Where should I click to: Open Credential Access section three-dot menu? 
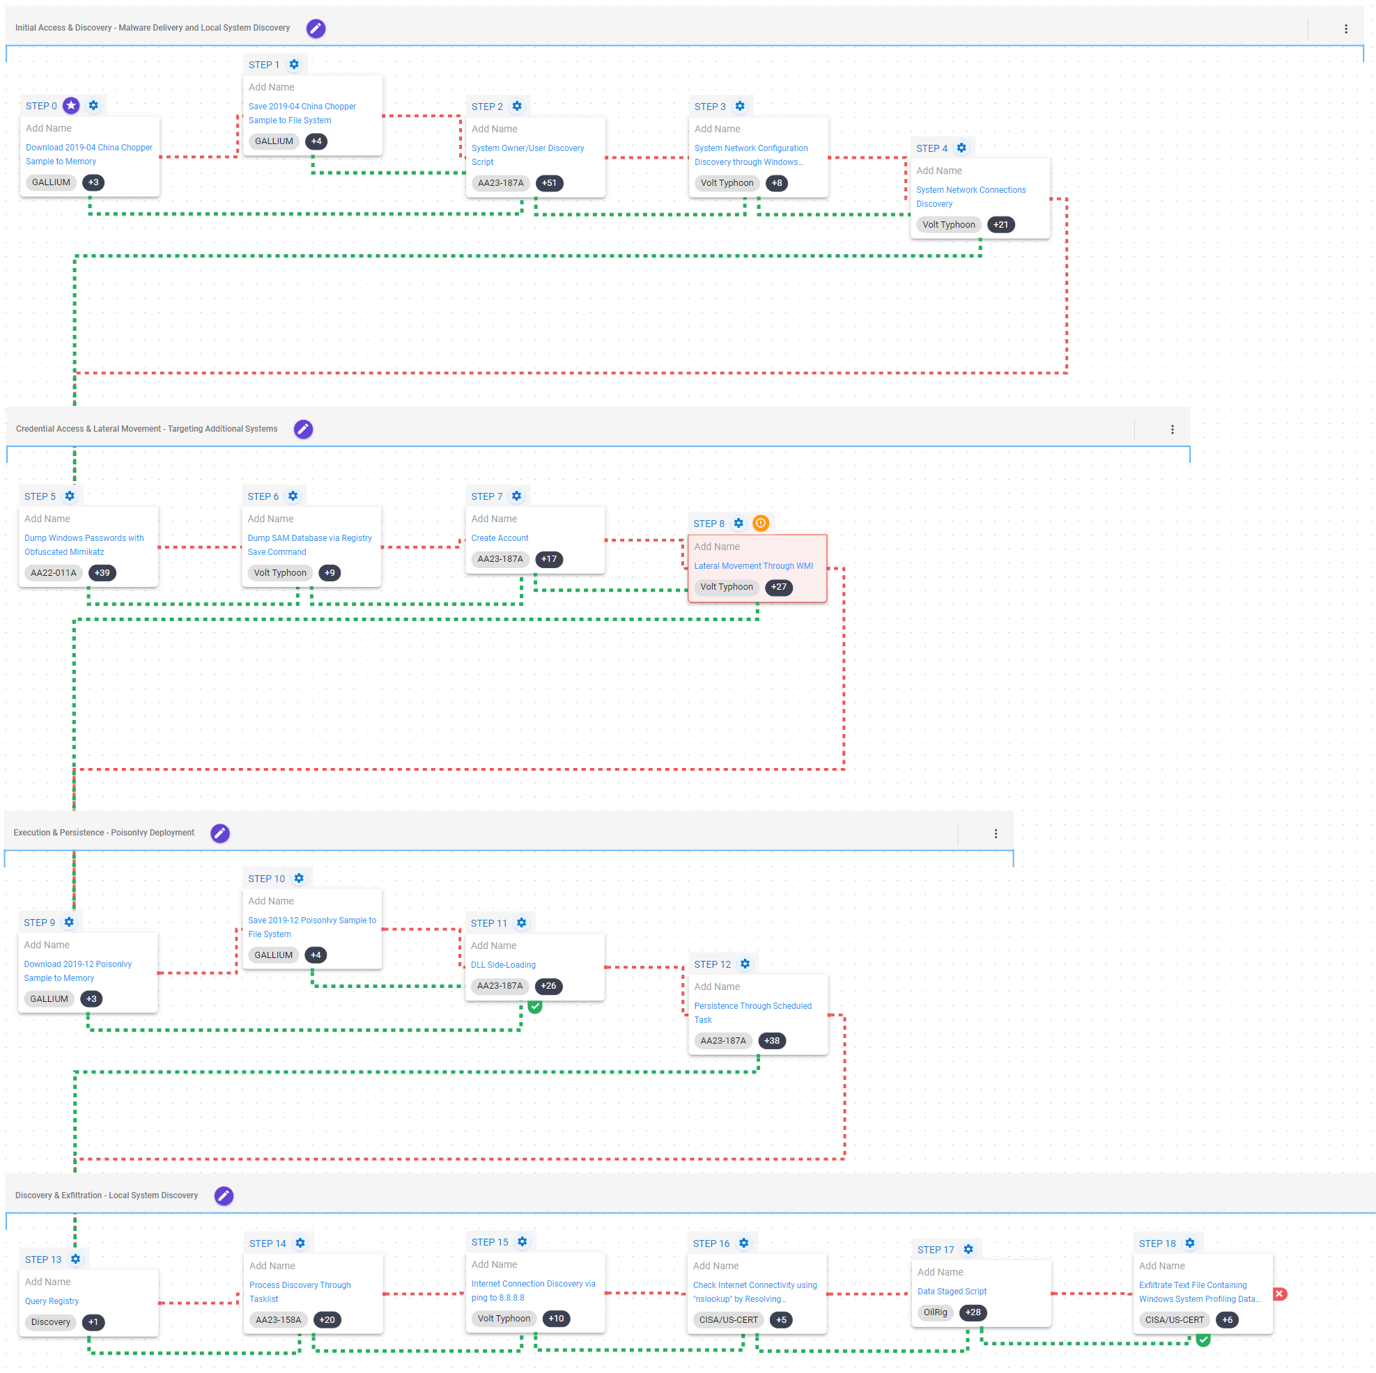click(1172, 429)
